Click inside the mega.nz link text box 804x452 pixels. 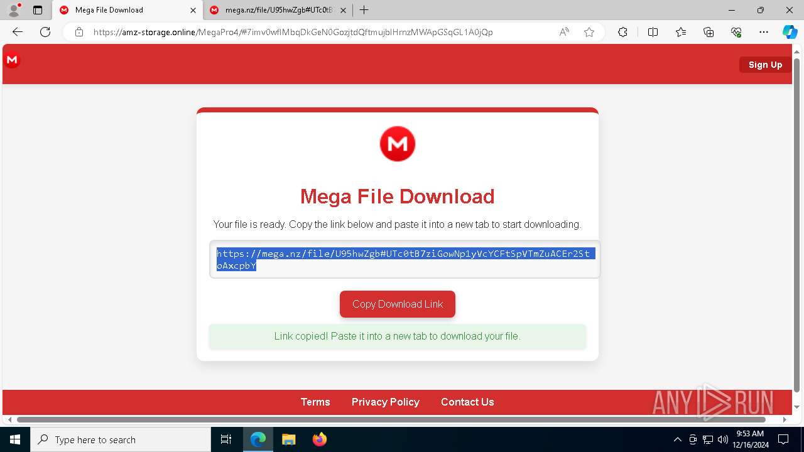[x=405, y=259]
